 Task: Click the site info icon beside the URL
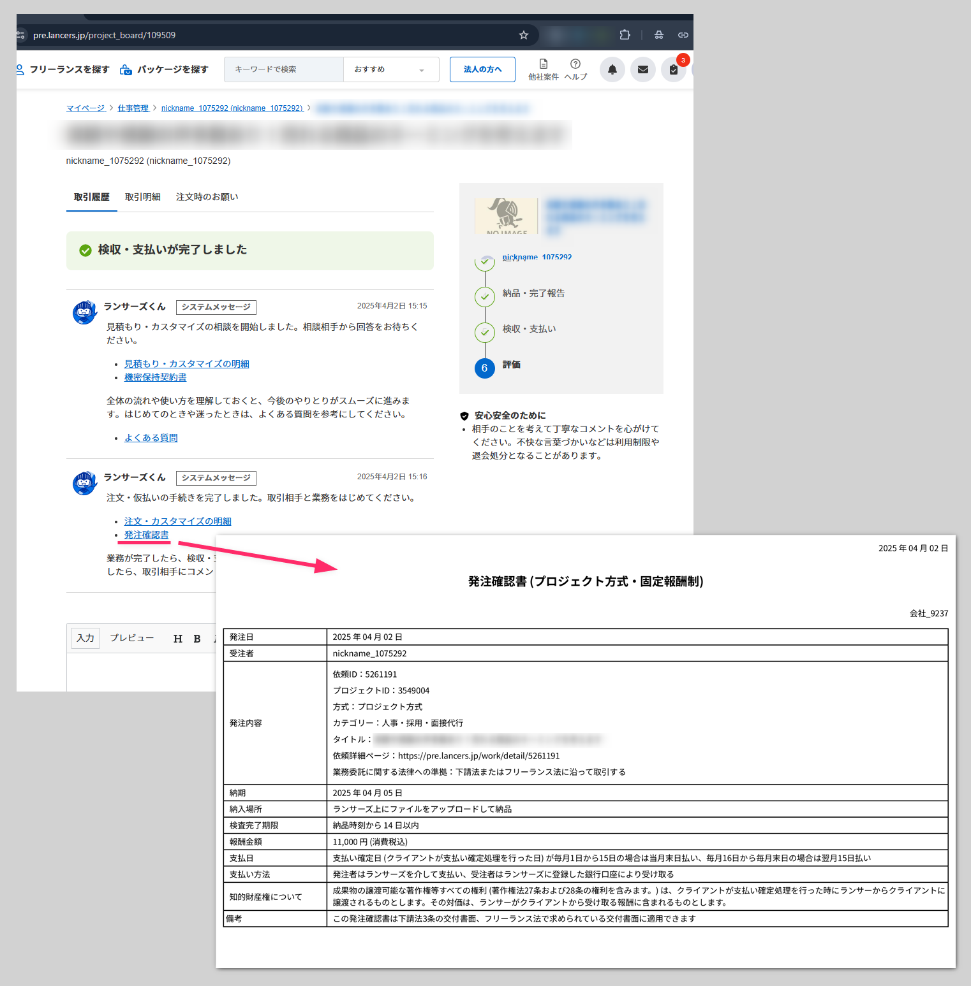point(21,35)
